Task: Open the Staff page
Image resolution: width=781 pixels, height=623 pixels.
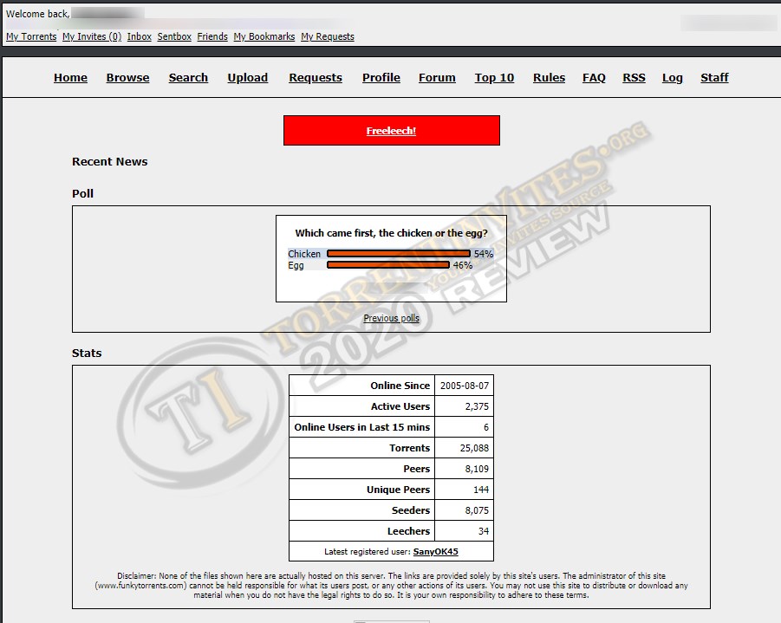Action: point(714,78)
